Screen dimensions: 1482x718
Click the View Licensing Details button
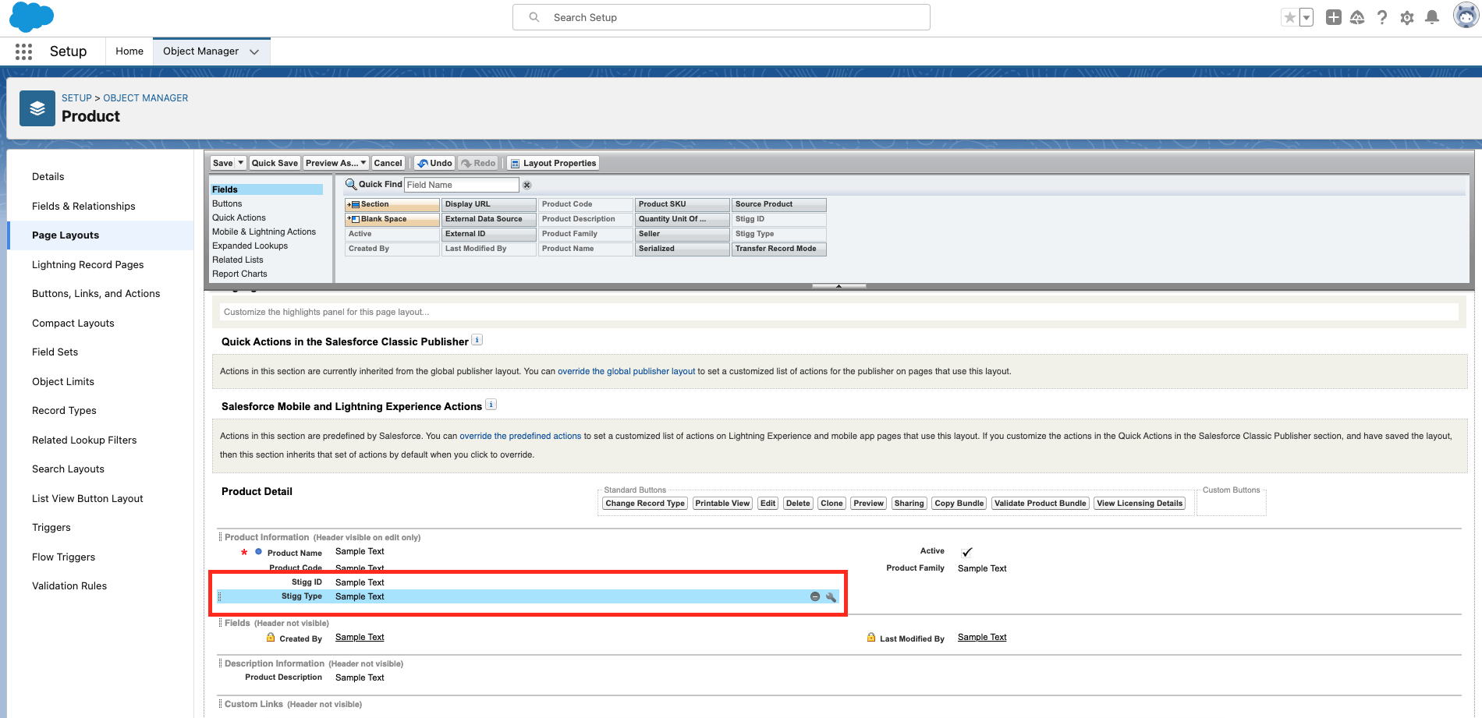(x=1140, y=504)
